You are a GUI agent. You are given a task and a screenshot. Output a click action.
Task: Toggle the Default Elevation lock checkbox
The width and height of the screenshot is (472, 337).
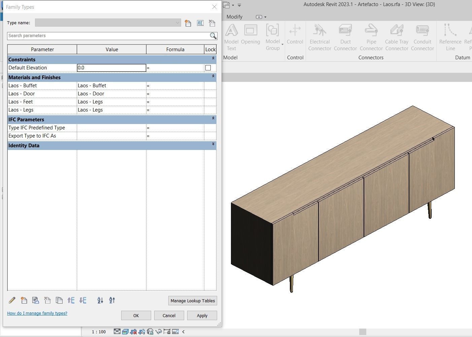pyautogui.click(x=208, y=68)
